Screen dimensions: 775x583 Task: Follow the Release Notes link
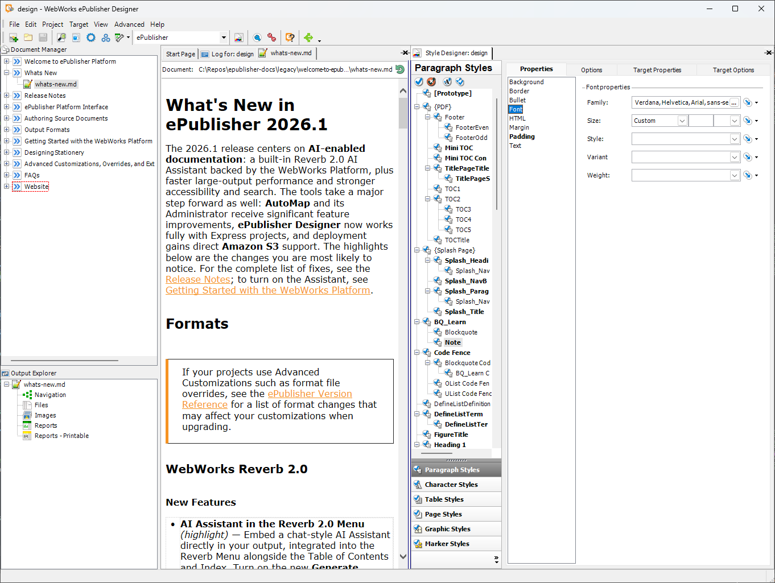pyautogui.click(x=198, y=279)
